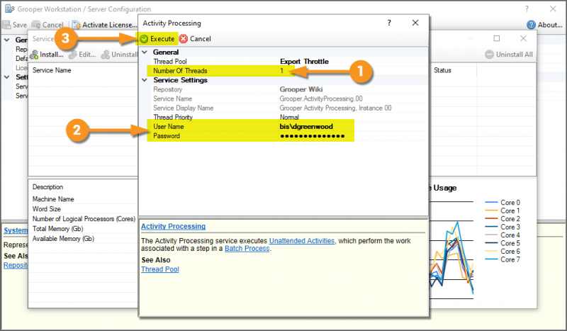Edit the User Name field bis\dgreenwood
The height and width of the screenshot is (331, 567).
[x=306, y=127]
